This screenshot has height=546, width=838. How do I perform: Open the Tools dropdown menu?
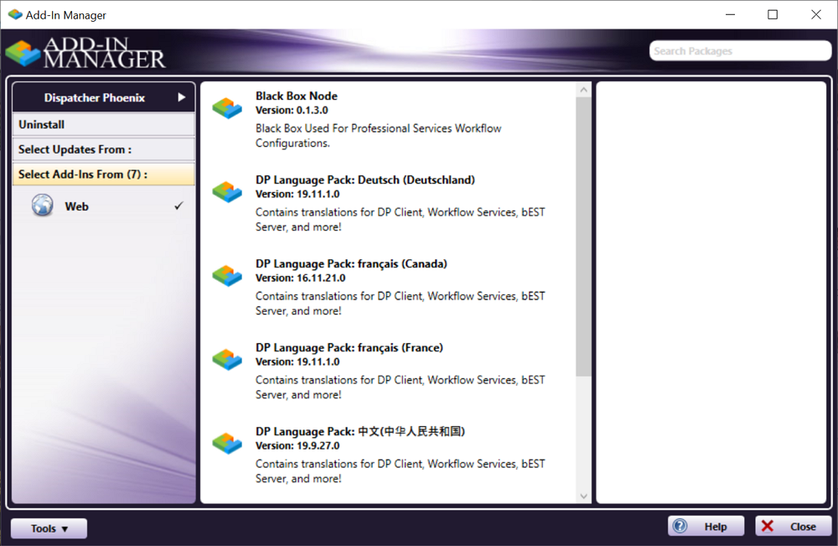point(49,528)
